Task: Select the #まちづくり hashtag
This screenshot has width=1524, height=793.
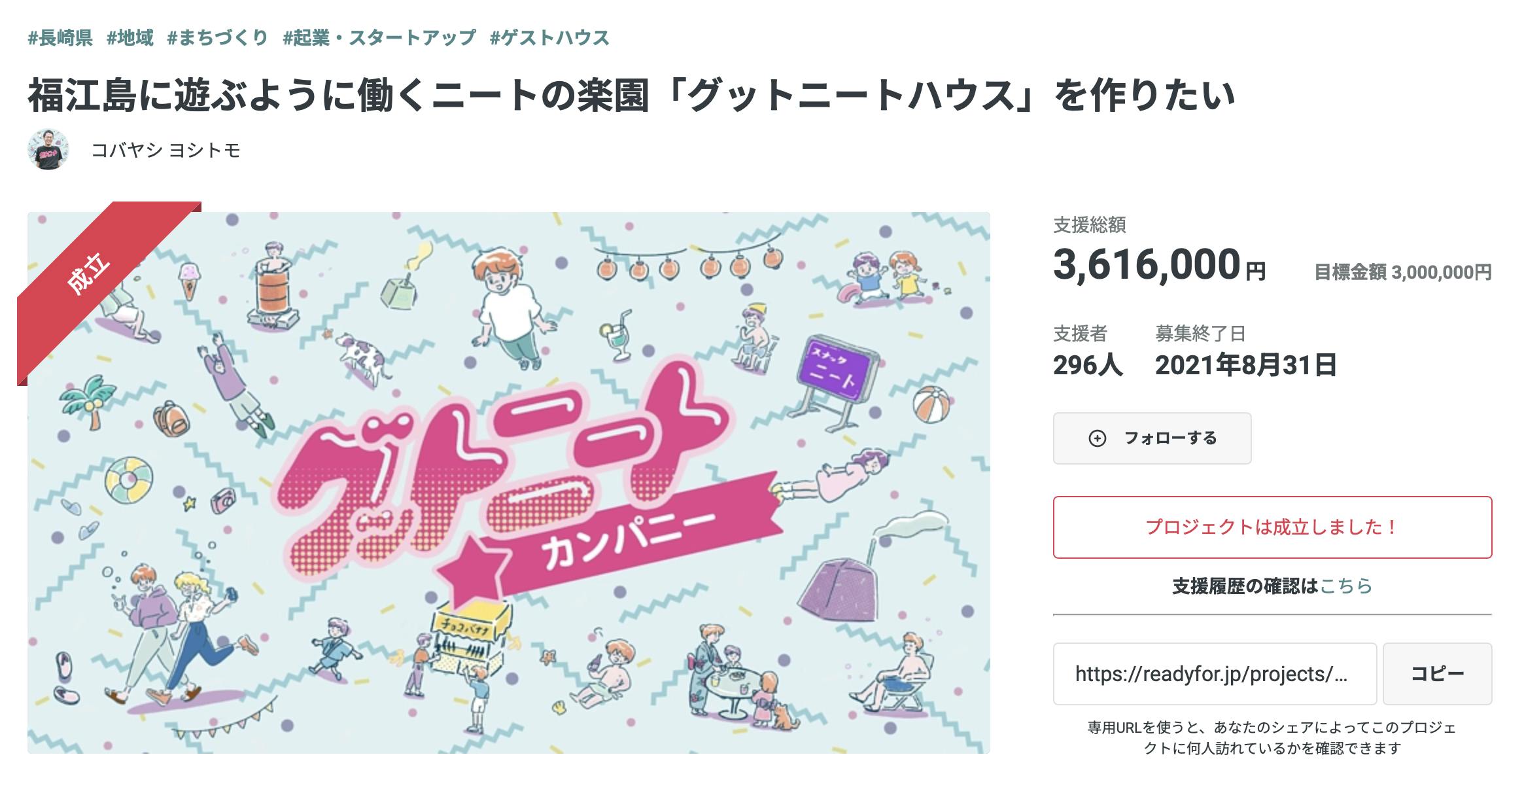Action: click(x=217, y=38)
